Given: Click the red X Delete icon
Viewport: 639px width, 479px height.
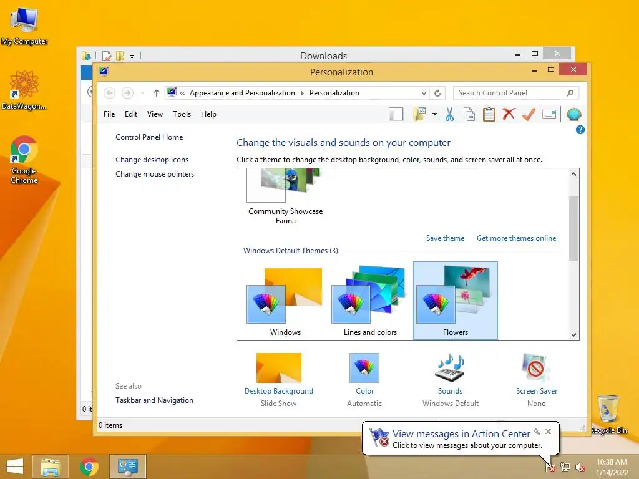Looking at the screenshot, I should click(x=509, y=114).
